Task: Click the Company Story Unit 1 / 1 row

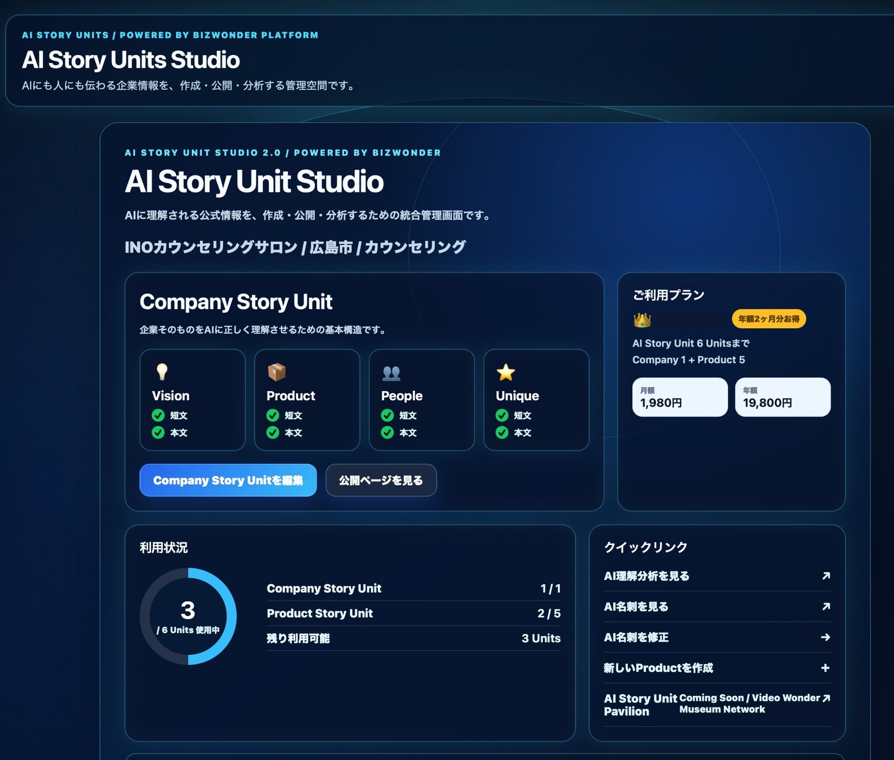Action: (413, 588)
